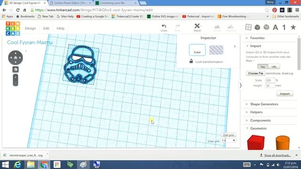Toggle the Hole option in Inspector
Image resolution: width=301 pixels, height=169 pixels.
(x=216, y=50)
